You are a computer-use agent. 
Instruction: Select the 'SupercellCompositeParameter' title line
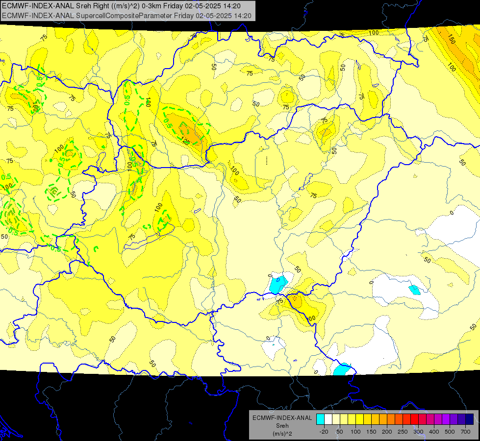coord(126,16)
